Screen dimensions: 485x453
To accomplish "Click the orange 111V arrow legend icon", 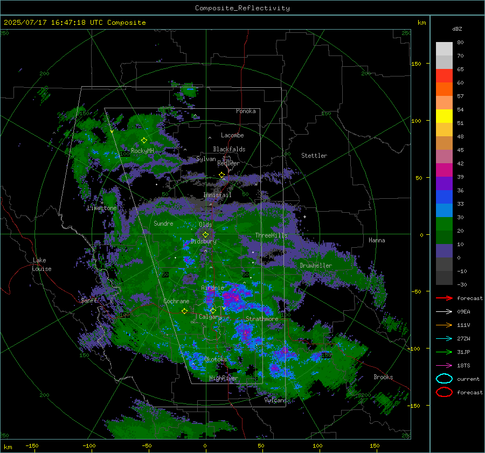I will (444, 325).
